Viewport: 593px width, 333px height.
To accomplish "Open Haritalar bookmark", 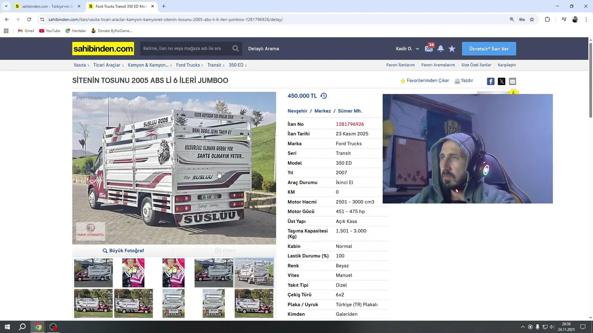I will click(76, 31).
